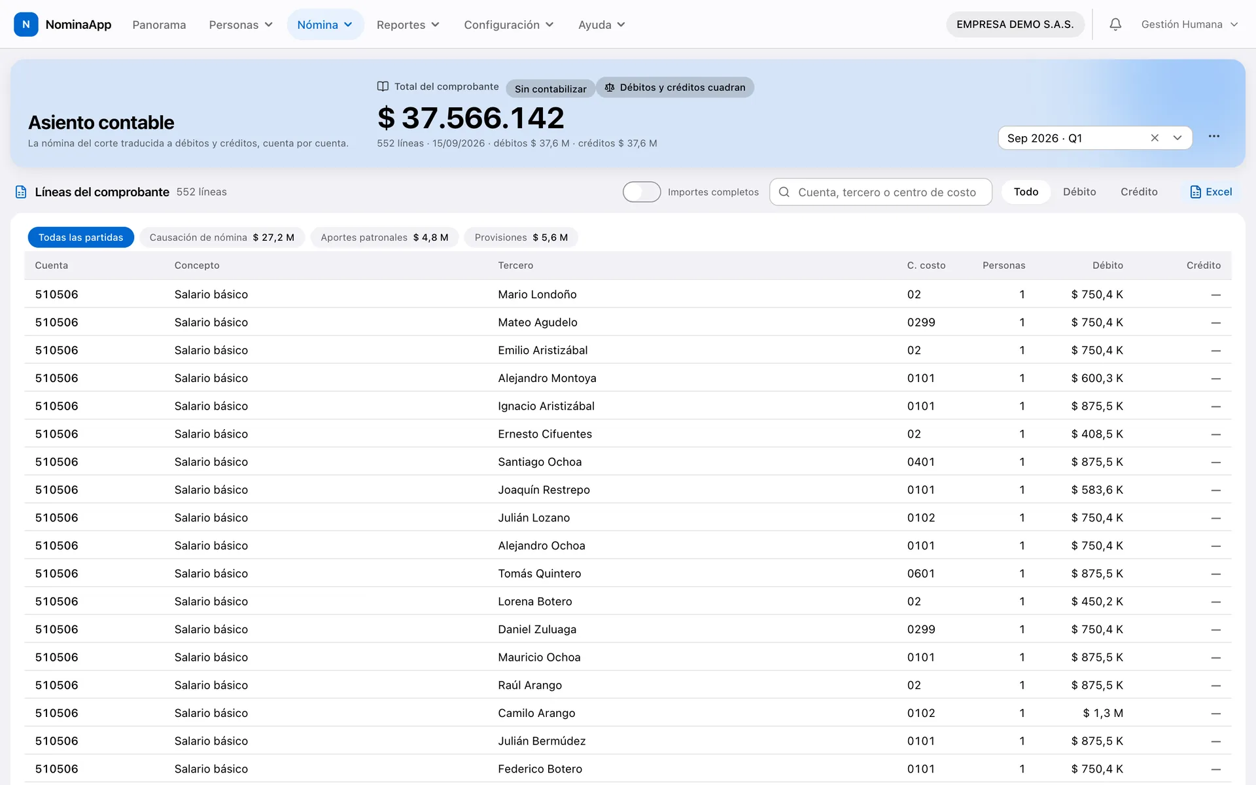Show the Aportes patronales group
This screenshot has height=785, width=1256.
(385, 237)
